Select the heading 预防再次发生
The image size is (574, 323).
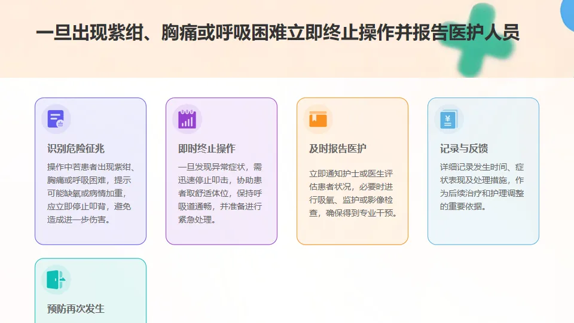(x=76, y=309)
